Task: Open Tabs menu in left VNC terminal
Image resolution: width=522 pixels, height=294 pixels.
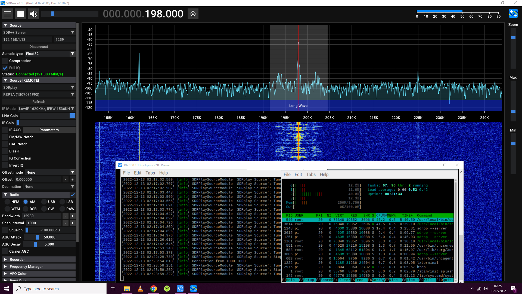Action: click(150, 173)
